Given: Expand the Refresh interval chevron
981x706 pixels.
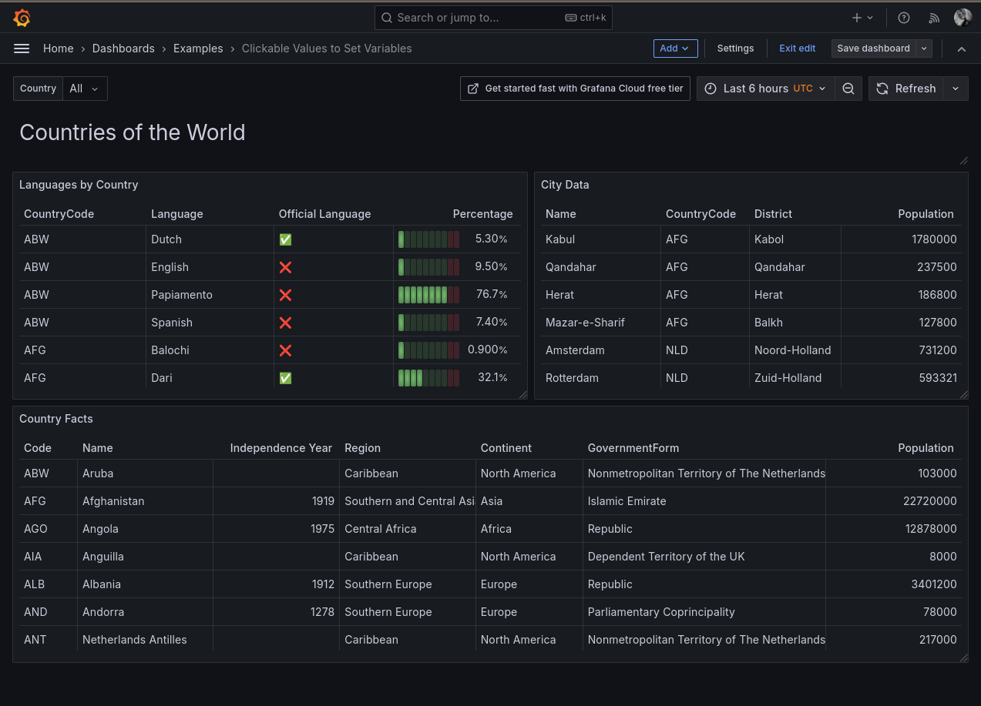Looking at the screenshot, I should point(955,88).
